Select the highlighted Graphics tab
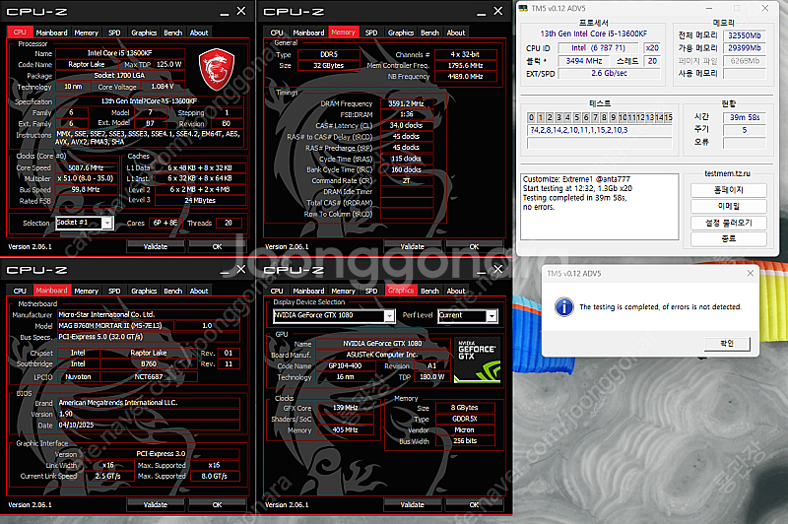 [401, 291]
